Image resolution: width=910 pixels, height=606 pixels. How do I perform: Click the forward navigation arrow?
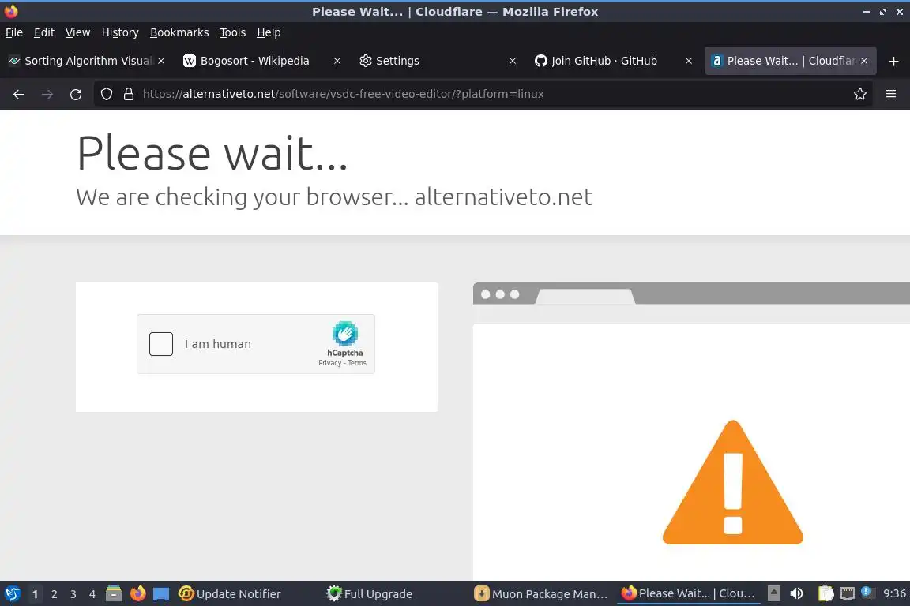tap(47, 94)
